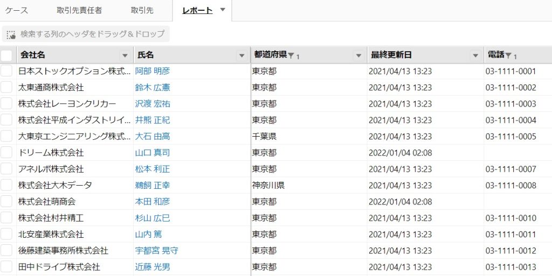Open contact 井熊 正紀

(153, 120)
